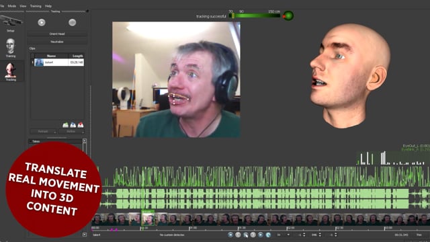Click the take4 clip thumbnail in Clips list
This screenshot has height=242, width=430.
(39, 63)
